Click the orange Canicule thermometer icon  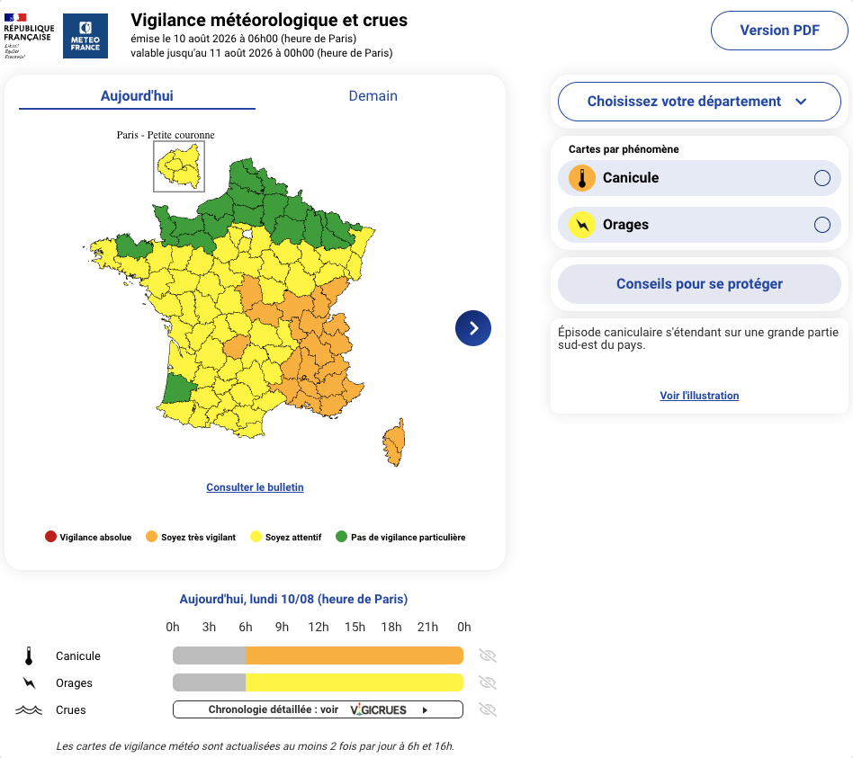[x=581, y=178]
